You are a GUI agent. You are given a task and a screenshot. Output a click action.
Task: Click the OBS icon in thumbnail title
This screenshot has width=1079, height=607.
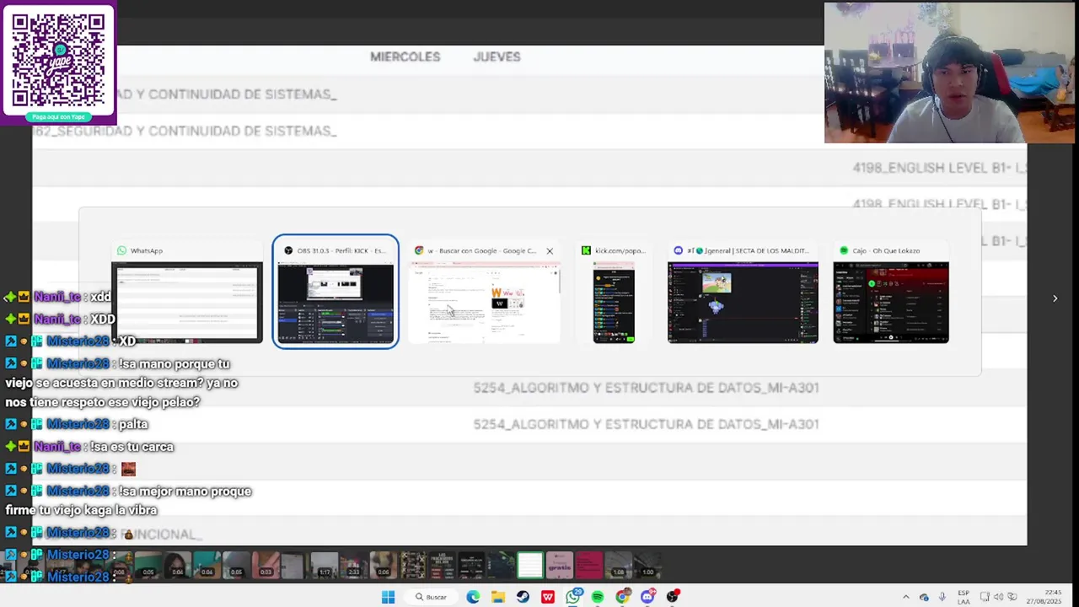point(288,250)
